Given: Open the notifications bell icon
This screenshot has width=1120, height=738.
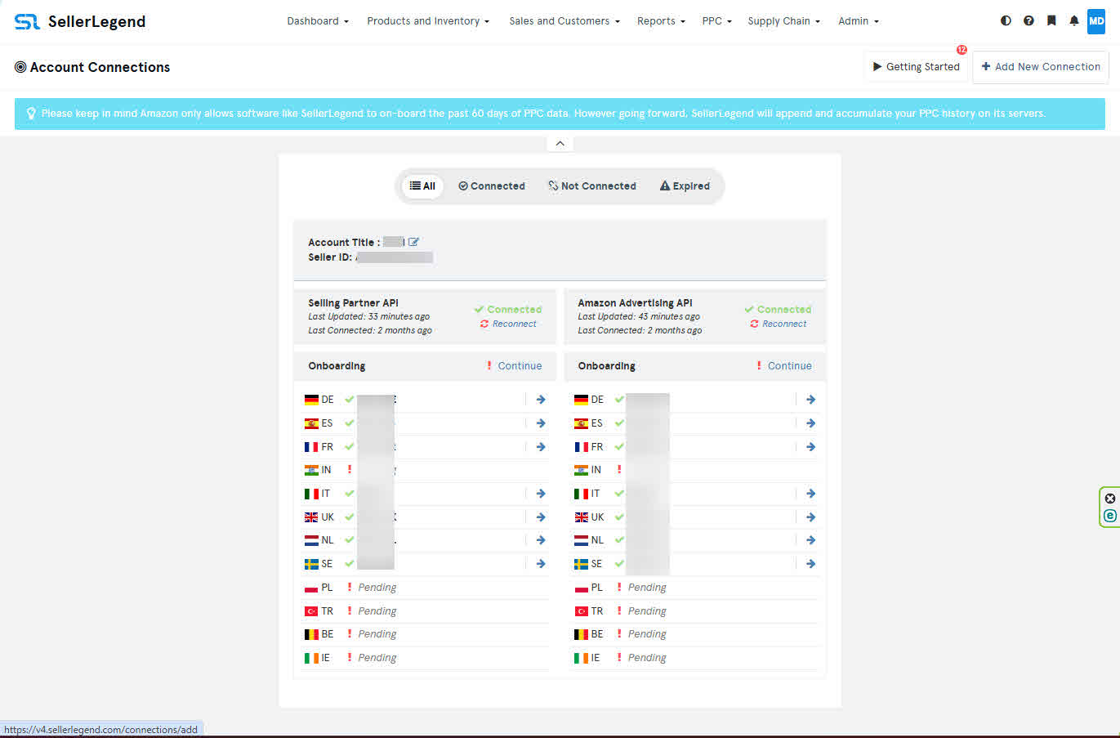Looking at the screenshot, I should (x=1074, y=21).
